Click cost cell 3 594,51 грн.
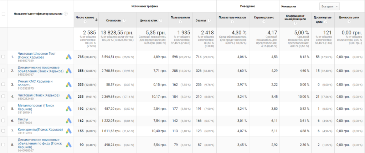Image resolution: width=365 pixels, height=153 pixels. point(112,57)
